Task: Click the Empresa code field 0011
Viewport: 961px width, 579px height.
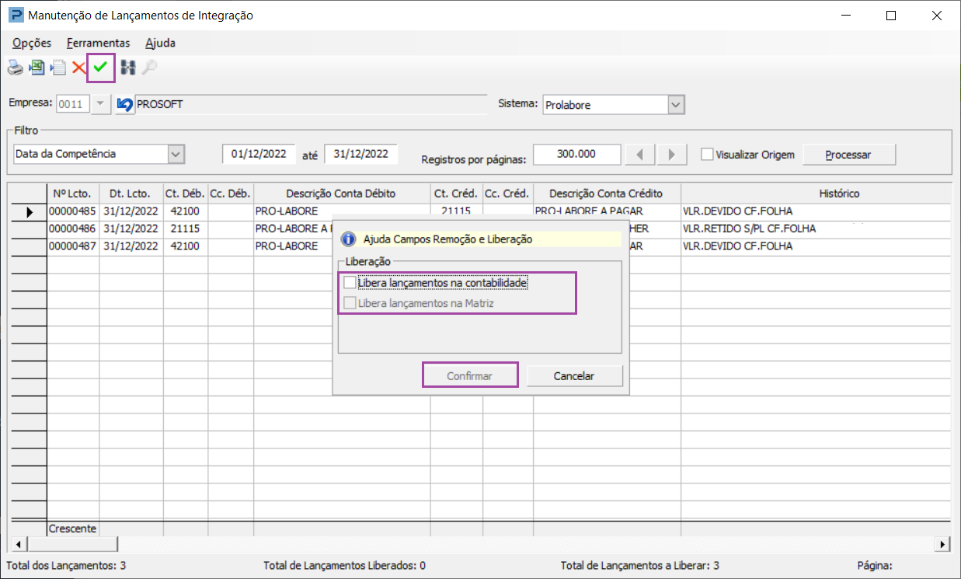Action: (72, 104)
